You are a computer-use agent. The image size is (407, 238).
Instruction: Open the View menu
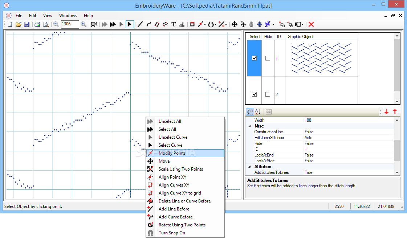pos(48,16)
